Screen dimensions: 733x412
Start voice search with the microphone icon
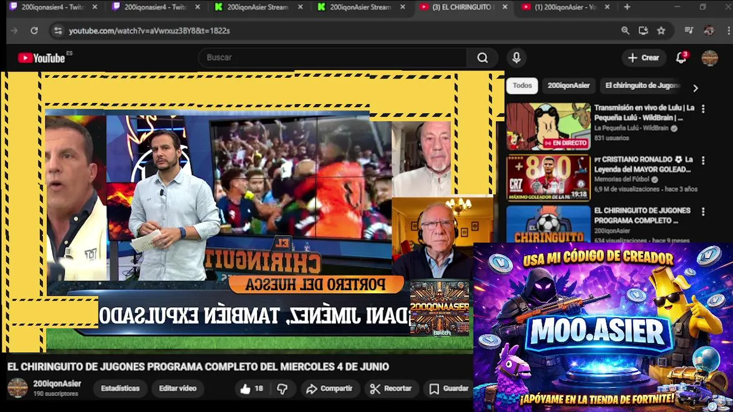tap(517, 58)
